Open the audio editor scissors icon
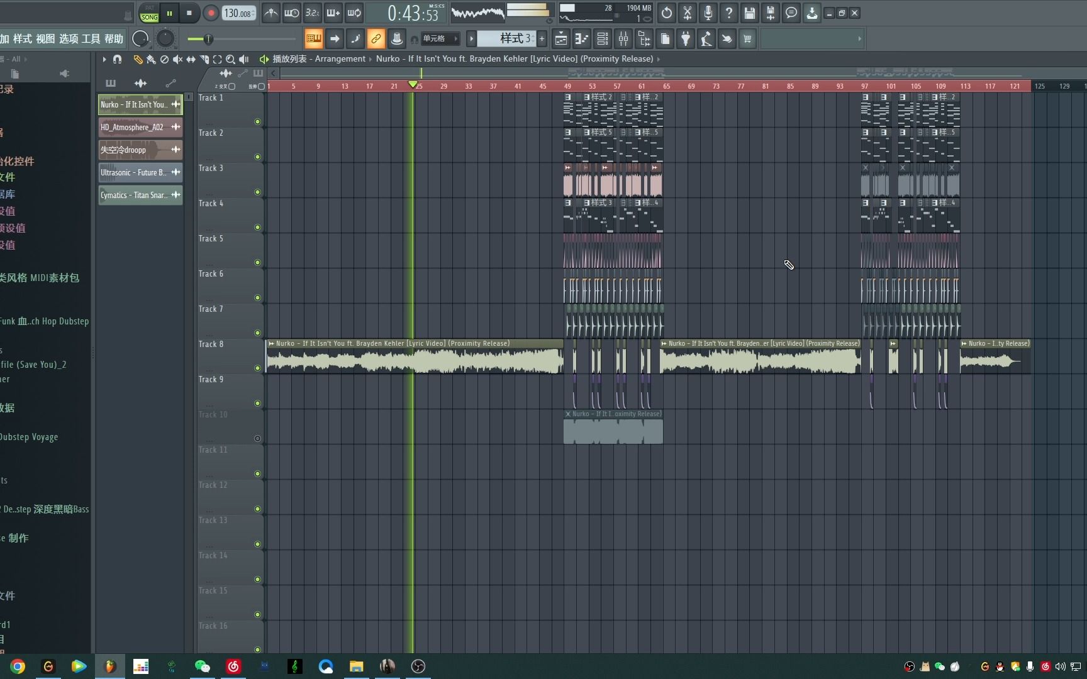The height and width of the screenshot is (679, 1087). point(688,13)
